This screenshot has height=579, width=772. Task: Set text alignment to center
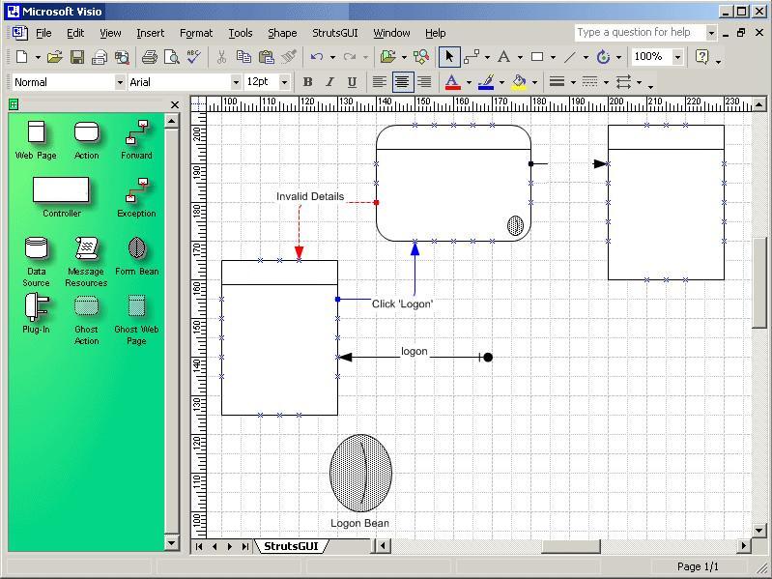click(402, 82)
